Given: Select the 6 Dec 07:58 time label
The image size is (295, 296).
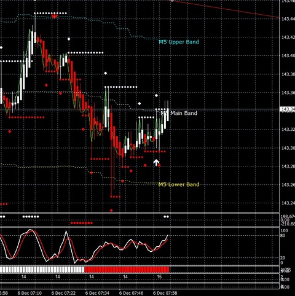Looking at the screenshot, I should pyautogui.click(x=165, y=293).
